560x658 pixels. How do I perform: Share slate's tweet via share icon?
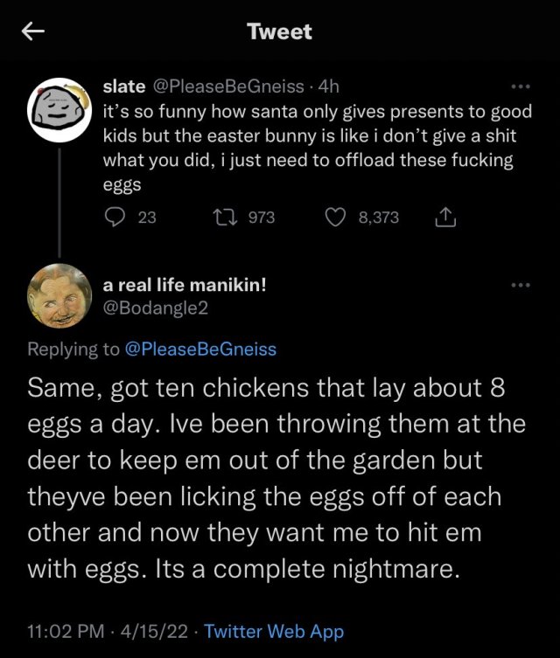tap(444, 217)
